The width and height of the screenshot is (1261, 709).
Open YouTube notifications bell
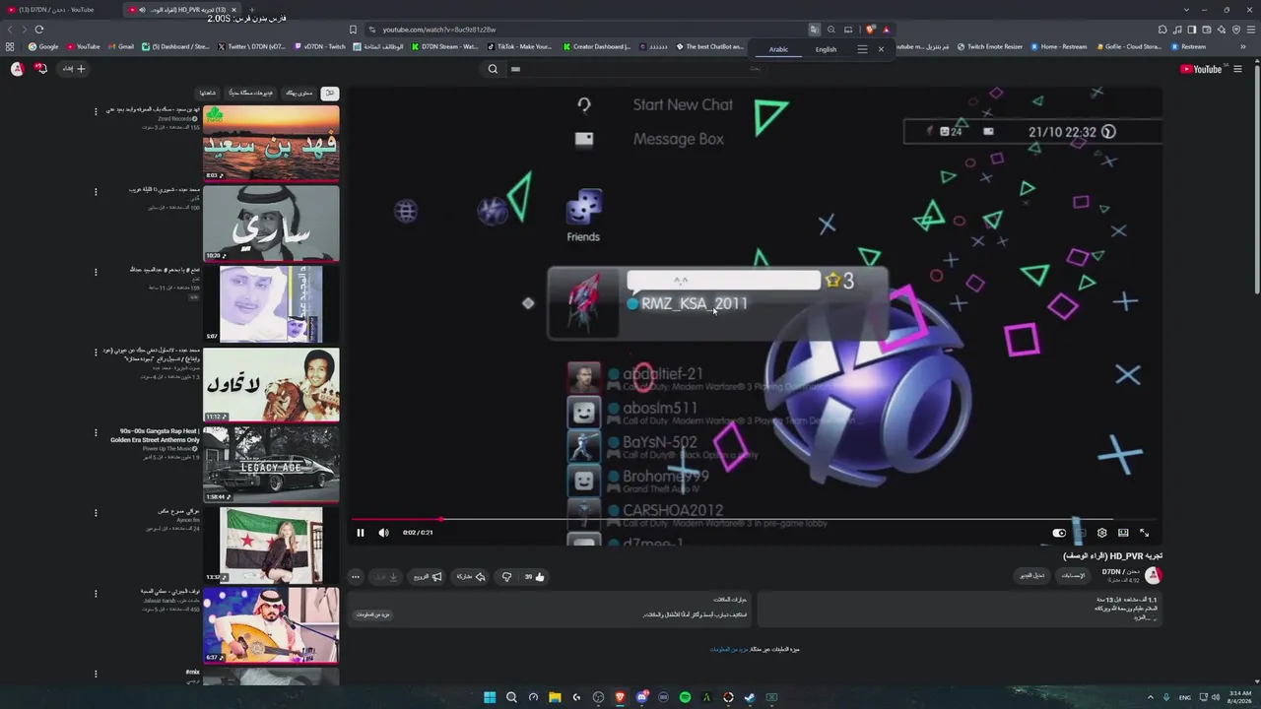click(x=40, y=69)
